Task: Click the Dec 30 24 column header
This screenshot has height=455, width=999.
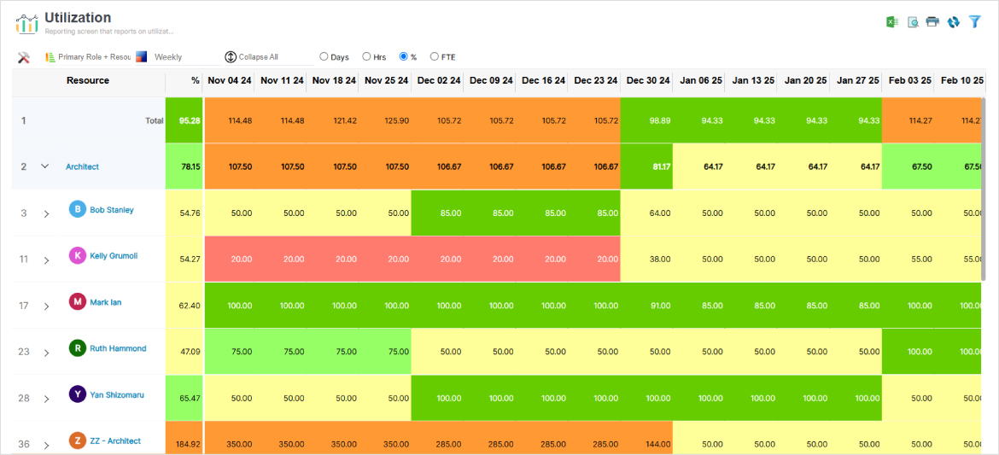Action: pos(646,81)
